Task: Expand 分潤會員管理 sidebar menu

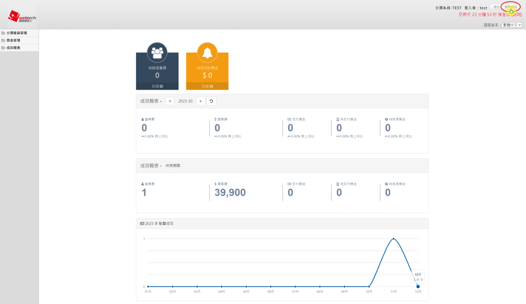Action: point(17,33)
